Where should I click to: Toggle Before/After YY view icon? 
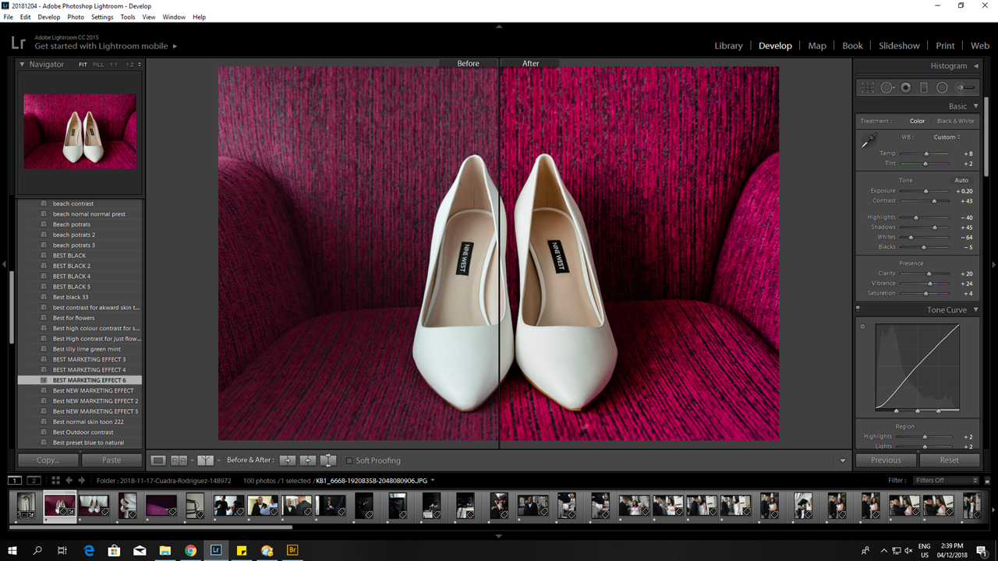(205, 460)
